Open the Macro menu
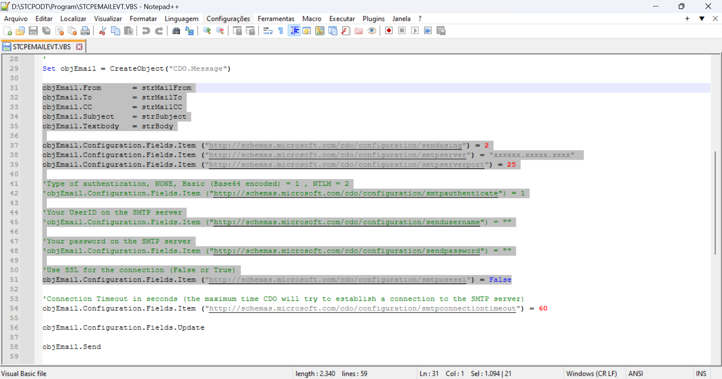This screenshot has width=722, height=379. (312, 19)
